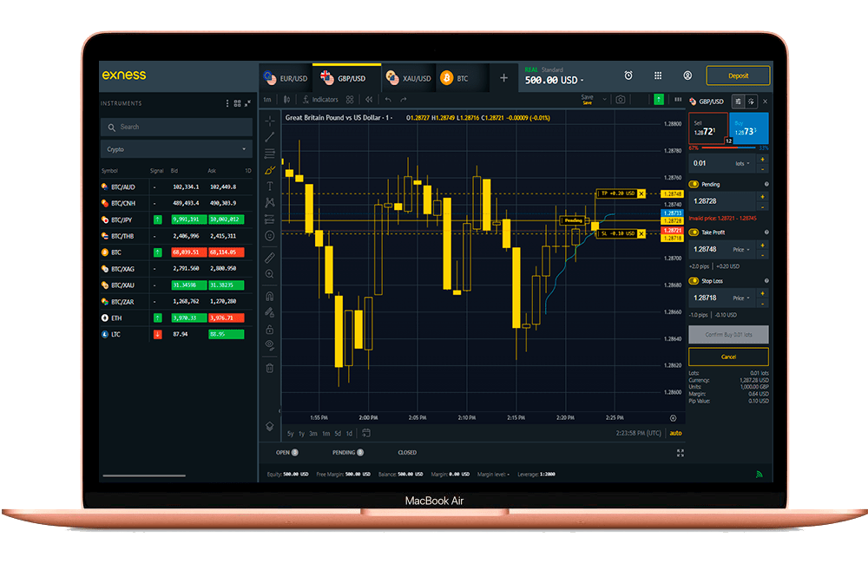
Task: Switch to the one-click trading icon
Action: point(751,102)
